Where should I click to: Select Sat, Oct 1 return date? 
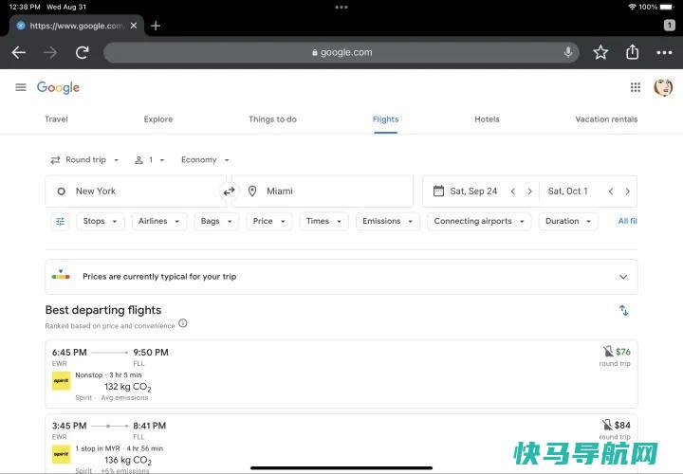tap(567, 191)
